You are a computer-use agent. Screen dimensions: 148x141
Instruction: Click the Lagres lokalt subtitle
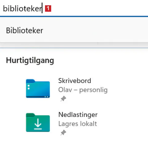point(78,124)
